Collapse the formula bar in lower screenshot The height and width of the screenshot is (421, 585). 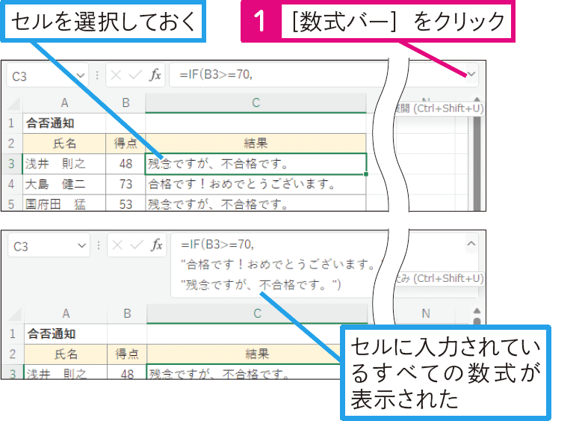pos(471,244)
